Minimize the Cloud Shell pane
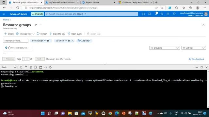 197,67
